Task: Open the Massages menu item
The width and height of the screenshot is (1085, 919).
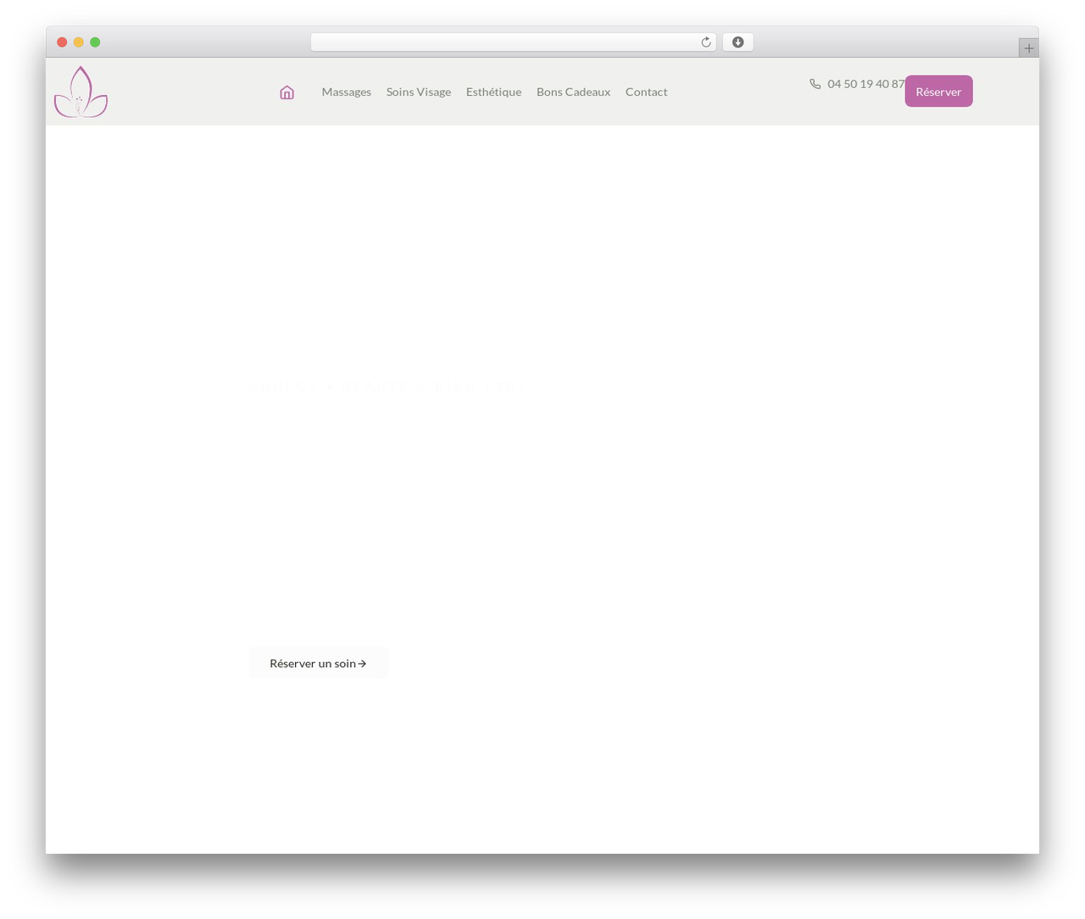Action: (347, 92)
